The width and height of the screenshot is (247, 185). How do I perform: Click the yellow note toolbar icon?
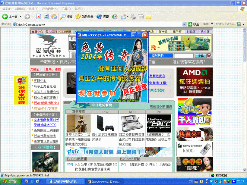pos(149,17)
